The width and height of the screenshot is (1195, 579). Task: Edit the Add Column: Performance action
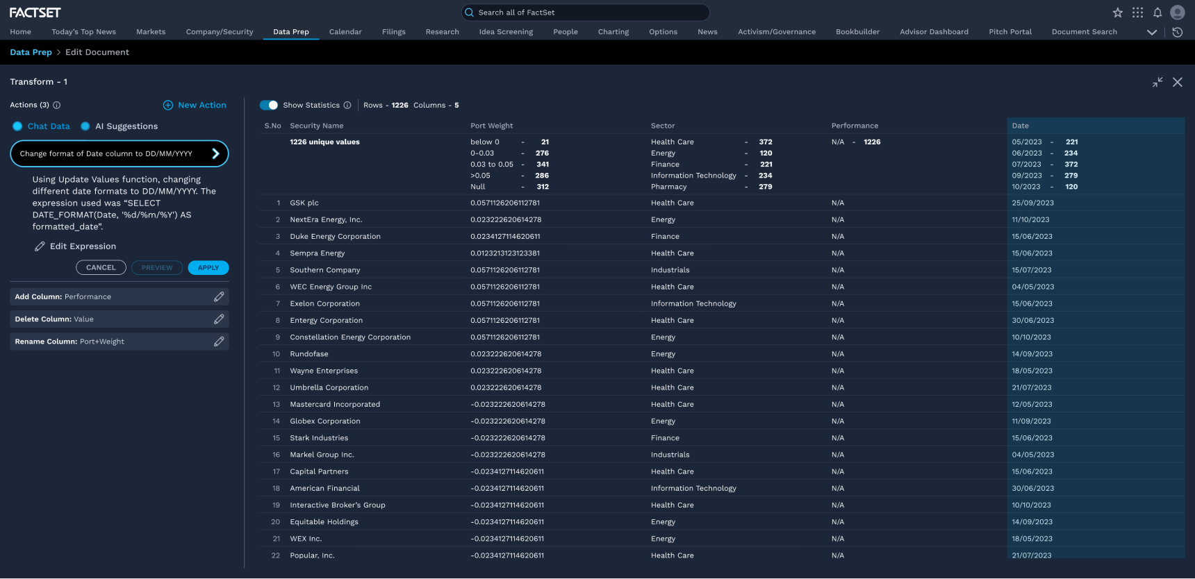219,297
